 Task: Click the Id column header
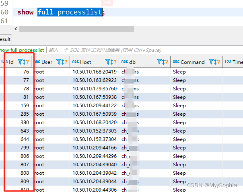(16, 62)
